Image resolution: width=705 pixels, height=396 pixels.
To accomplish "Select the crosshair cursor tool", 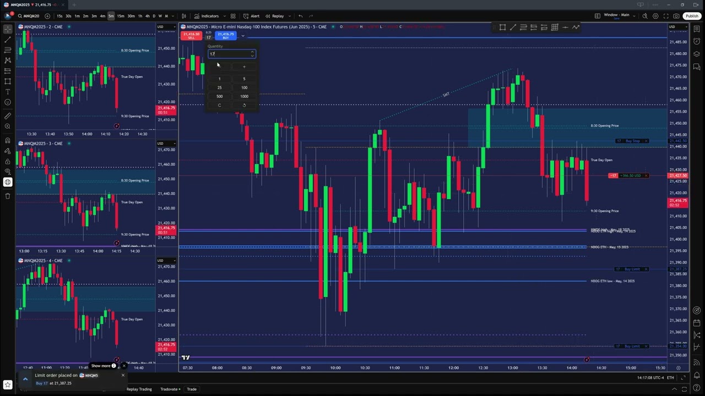I will coord(8,29).
